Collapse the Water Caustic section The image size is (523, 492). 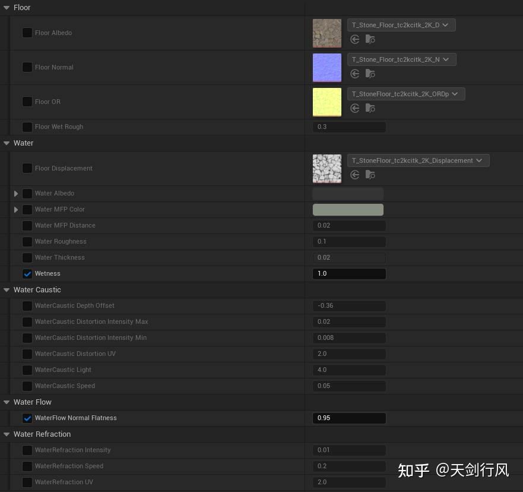click(7, 289)
